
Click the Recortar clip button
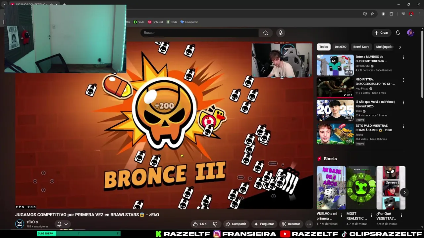(x=291, y=224)
